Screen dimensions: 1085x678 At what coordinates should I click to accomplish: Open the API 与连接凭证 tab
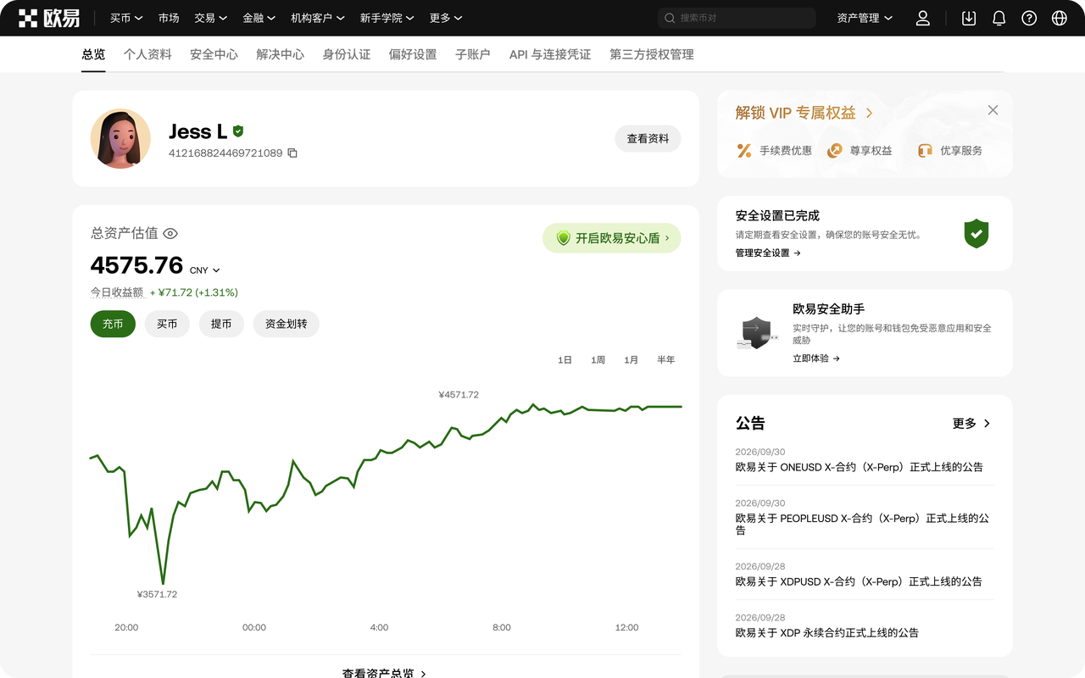tap(550, 54)
